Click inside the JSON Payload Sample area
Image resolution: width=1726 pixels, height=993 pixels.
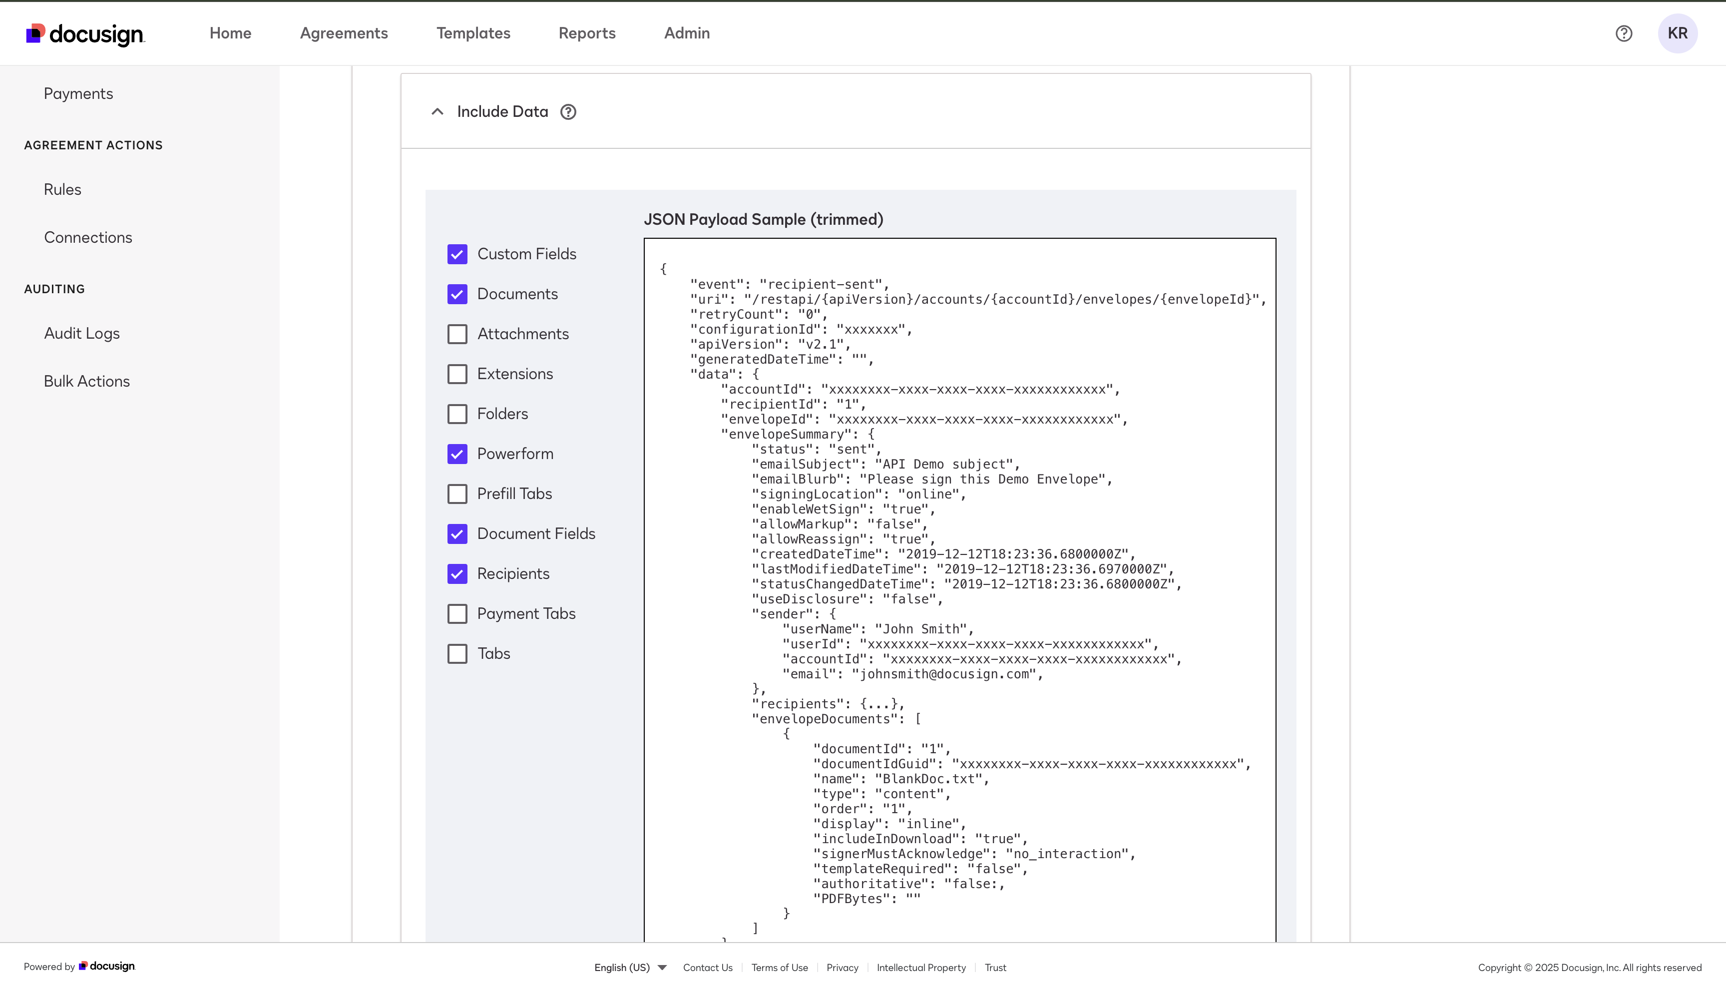(954, 545)
